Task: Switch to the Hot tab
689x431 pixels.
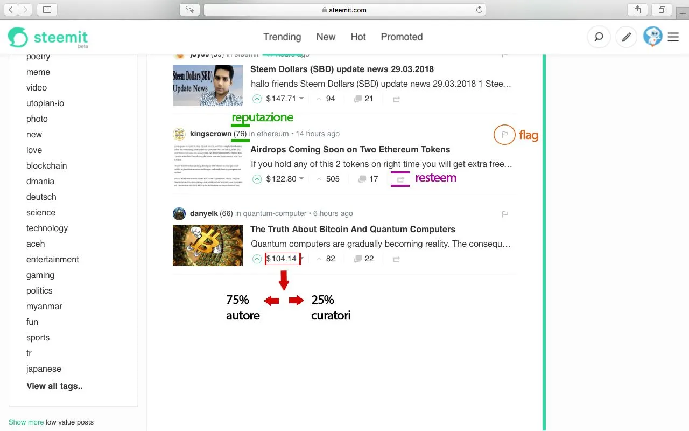Action: (358, 37)
